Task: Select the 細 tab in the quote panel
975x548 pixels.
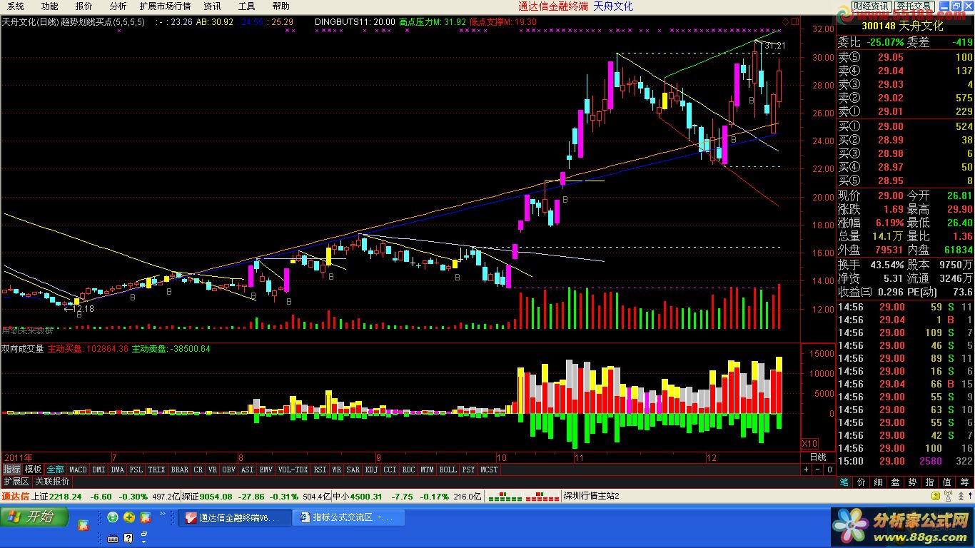Action: point(879,482)
